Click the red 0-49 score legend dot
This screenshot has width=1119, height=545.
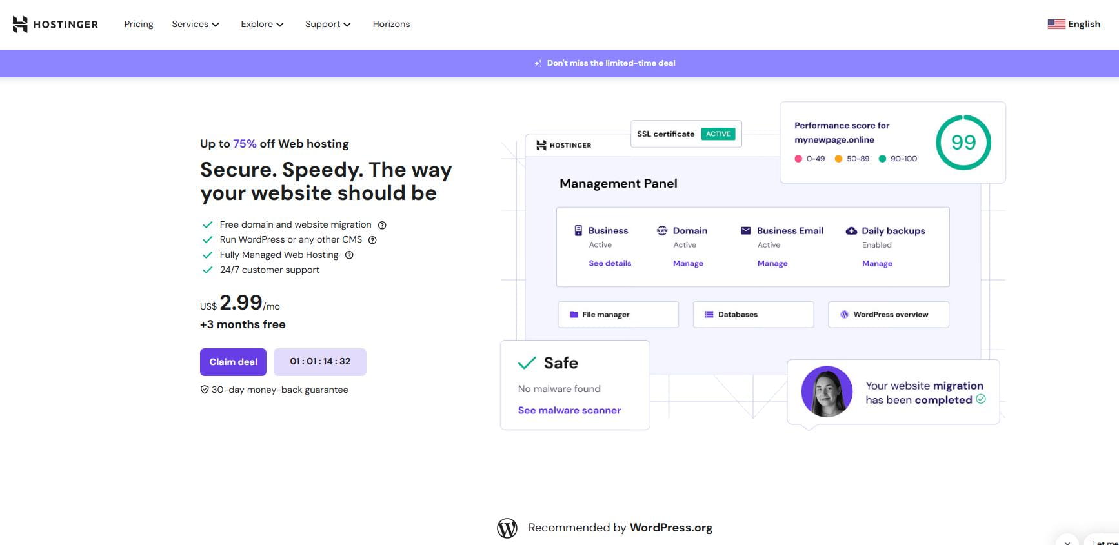click(798, 159)
